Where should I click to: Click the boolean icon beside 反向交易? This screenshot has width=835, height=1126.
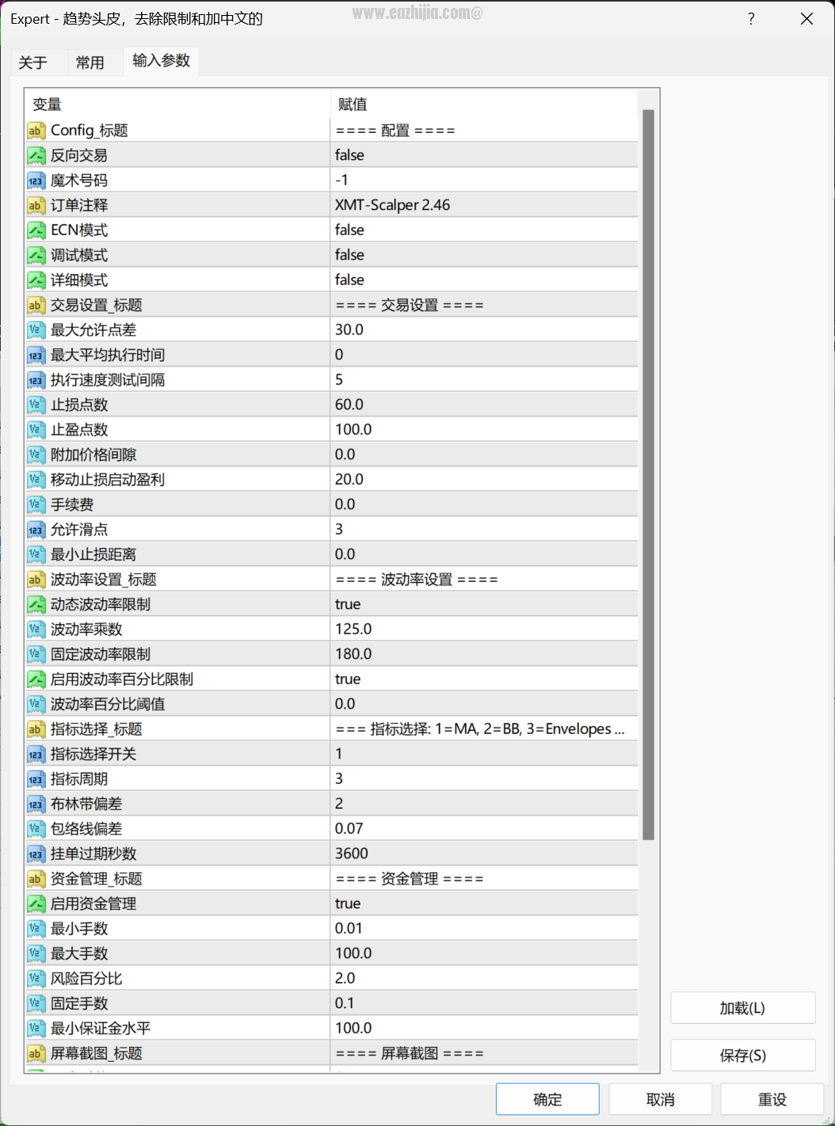(x=36, y=155)
